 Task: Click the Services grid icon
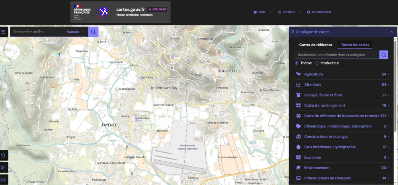pos(279,12)
